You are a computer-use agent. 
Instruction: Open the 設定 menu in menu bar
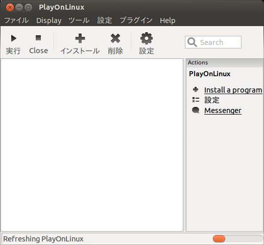105,20
